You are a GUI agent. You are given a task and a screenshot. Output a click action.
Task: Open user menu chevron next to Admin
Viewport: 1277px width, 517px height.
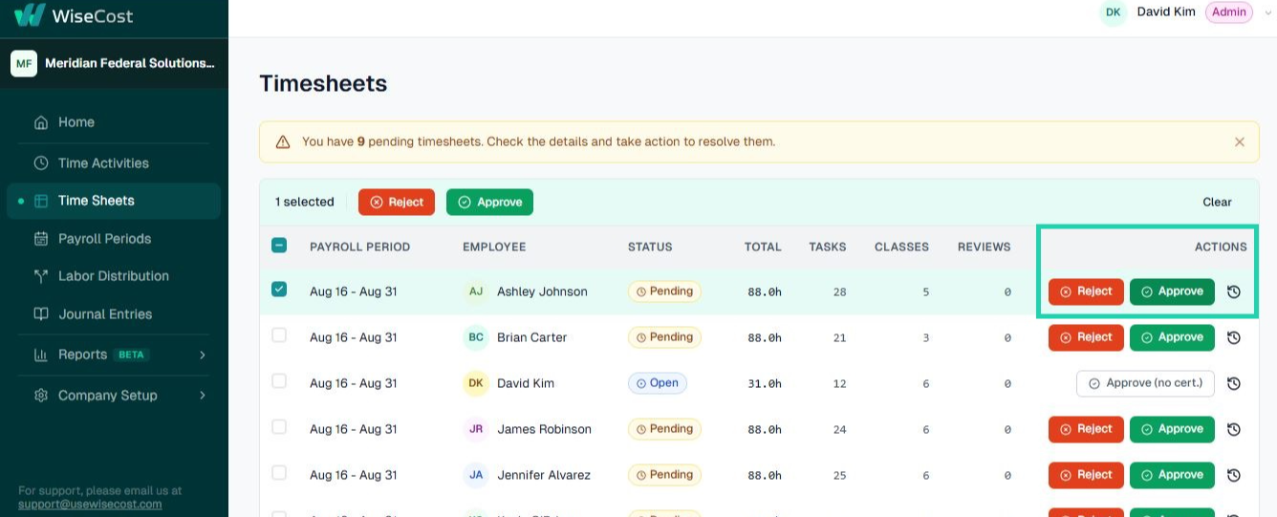pos(1268,12)
